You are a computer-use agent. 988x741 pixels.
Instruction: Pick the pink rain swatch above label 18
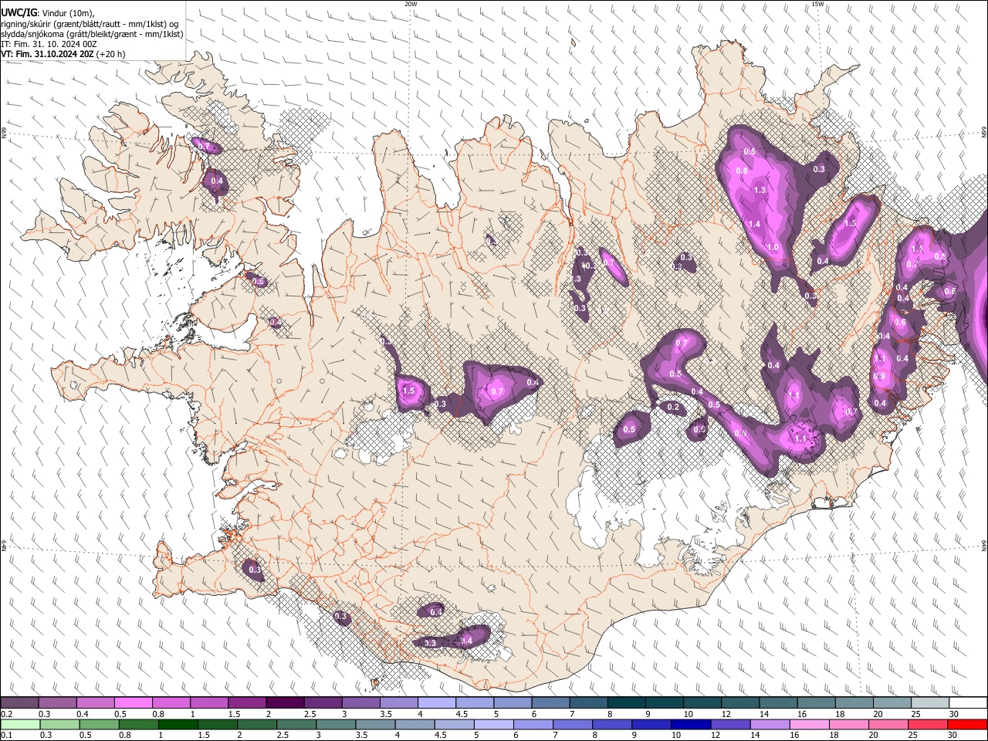pos(849,724)
